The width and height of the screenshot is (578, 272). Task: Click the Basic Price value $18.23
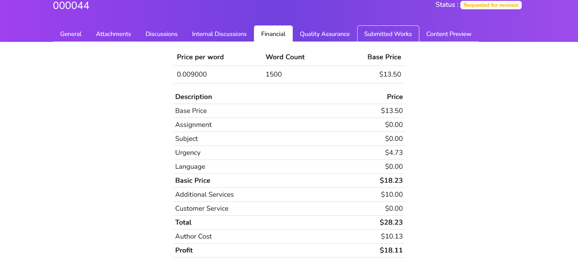point(391,181)
